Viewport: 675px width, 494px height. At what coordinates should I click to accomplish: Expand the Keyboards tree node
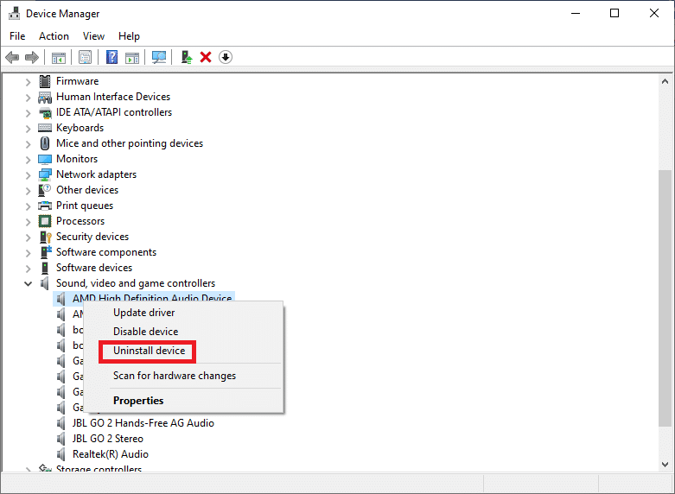(x=29, y=128)
